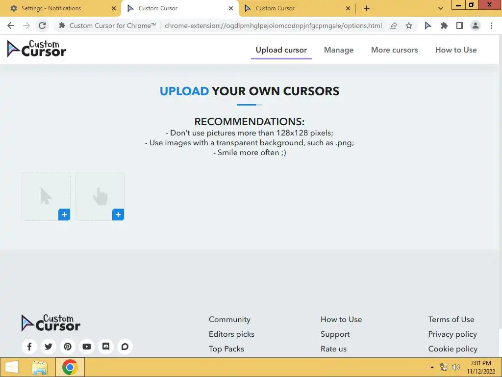The image size is (502, 377).
Task: Close the active Custom Cursor tab
Action: click(231, 8)
